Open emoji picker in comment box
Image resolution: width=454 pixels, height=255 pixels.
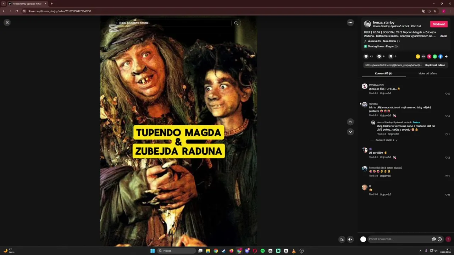coord(440,239)
